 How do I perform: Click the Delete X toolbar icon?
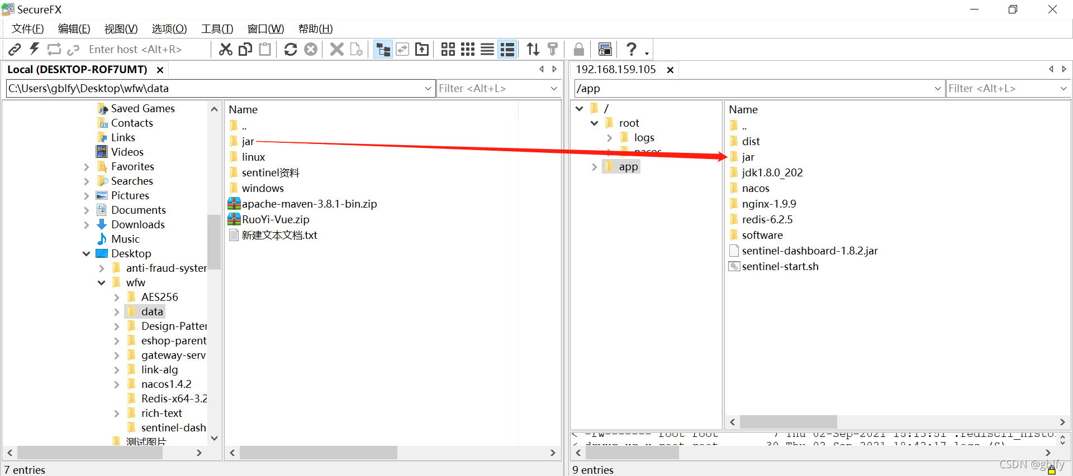click(337, 50)
